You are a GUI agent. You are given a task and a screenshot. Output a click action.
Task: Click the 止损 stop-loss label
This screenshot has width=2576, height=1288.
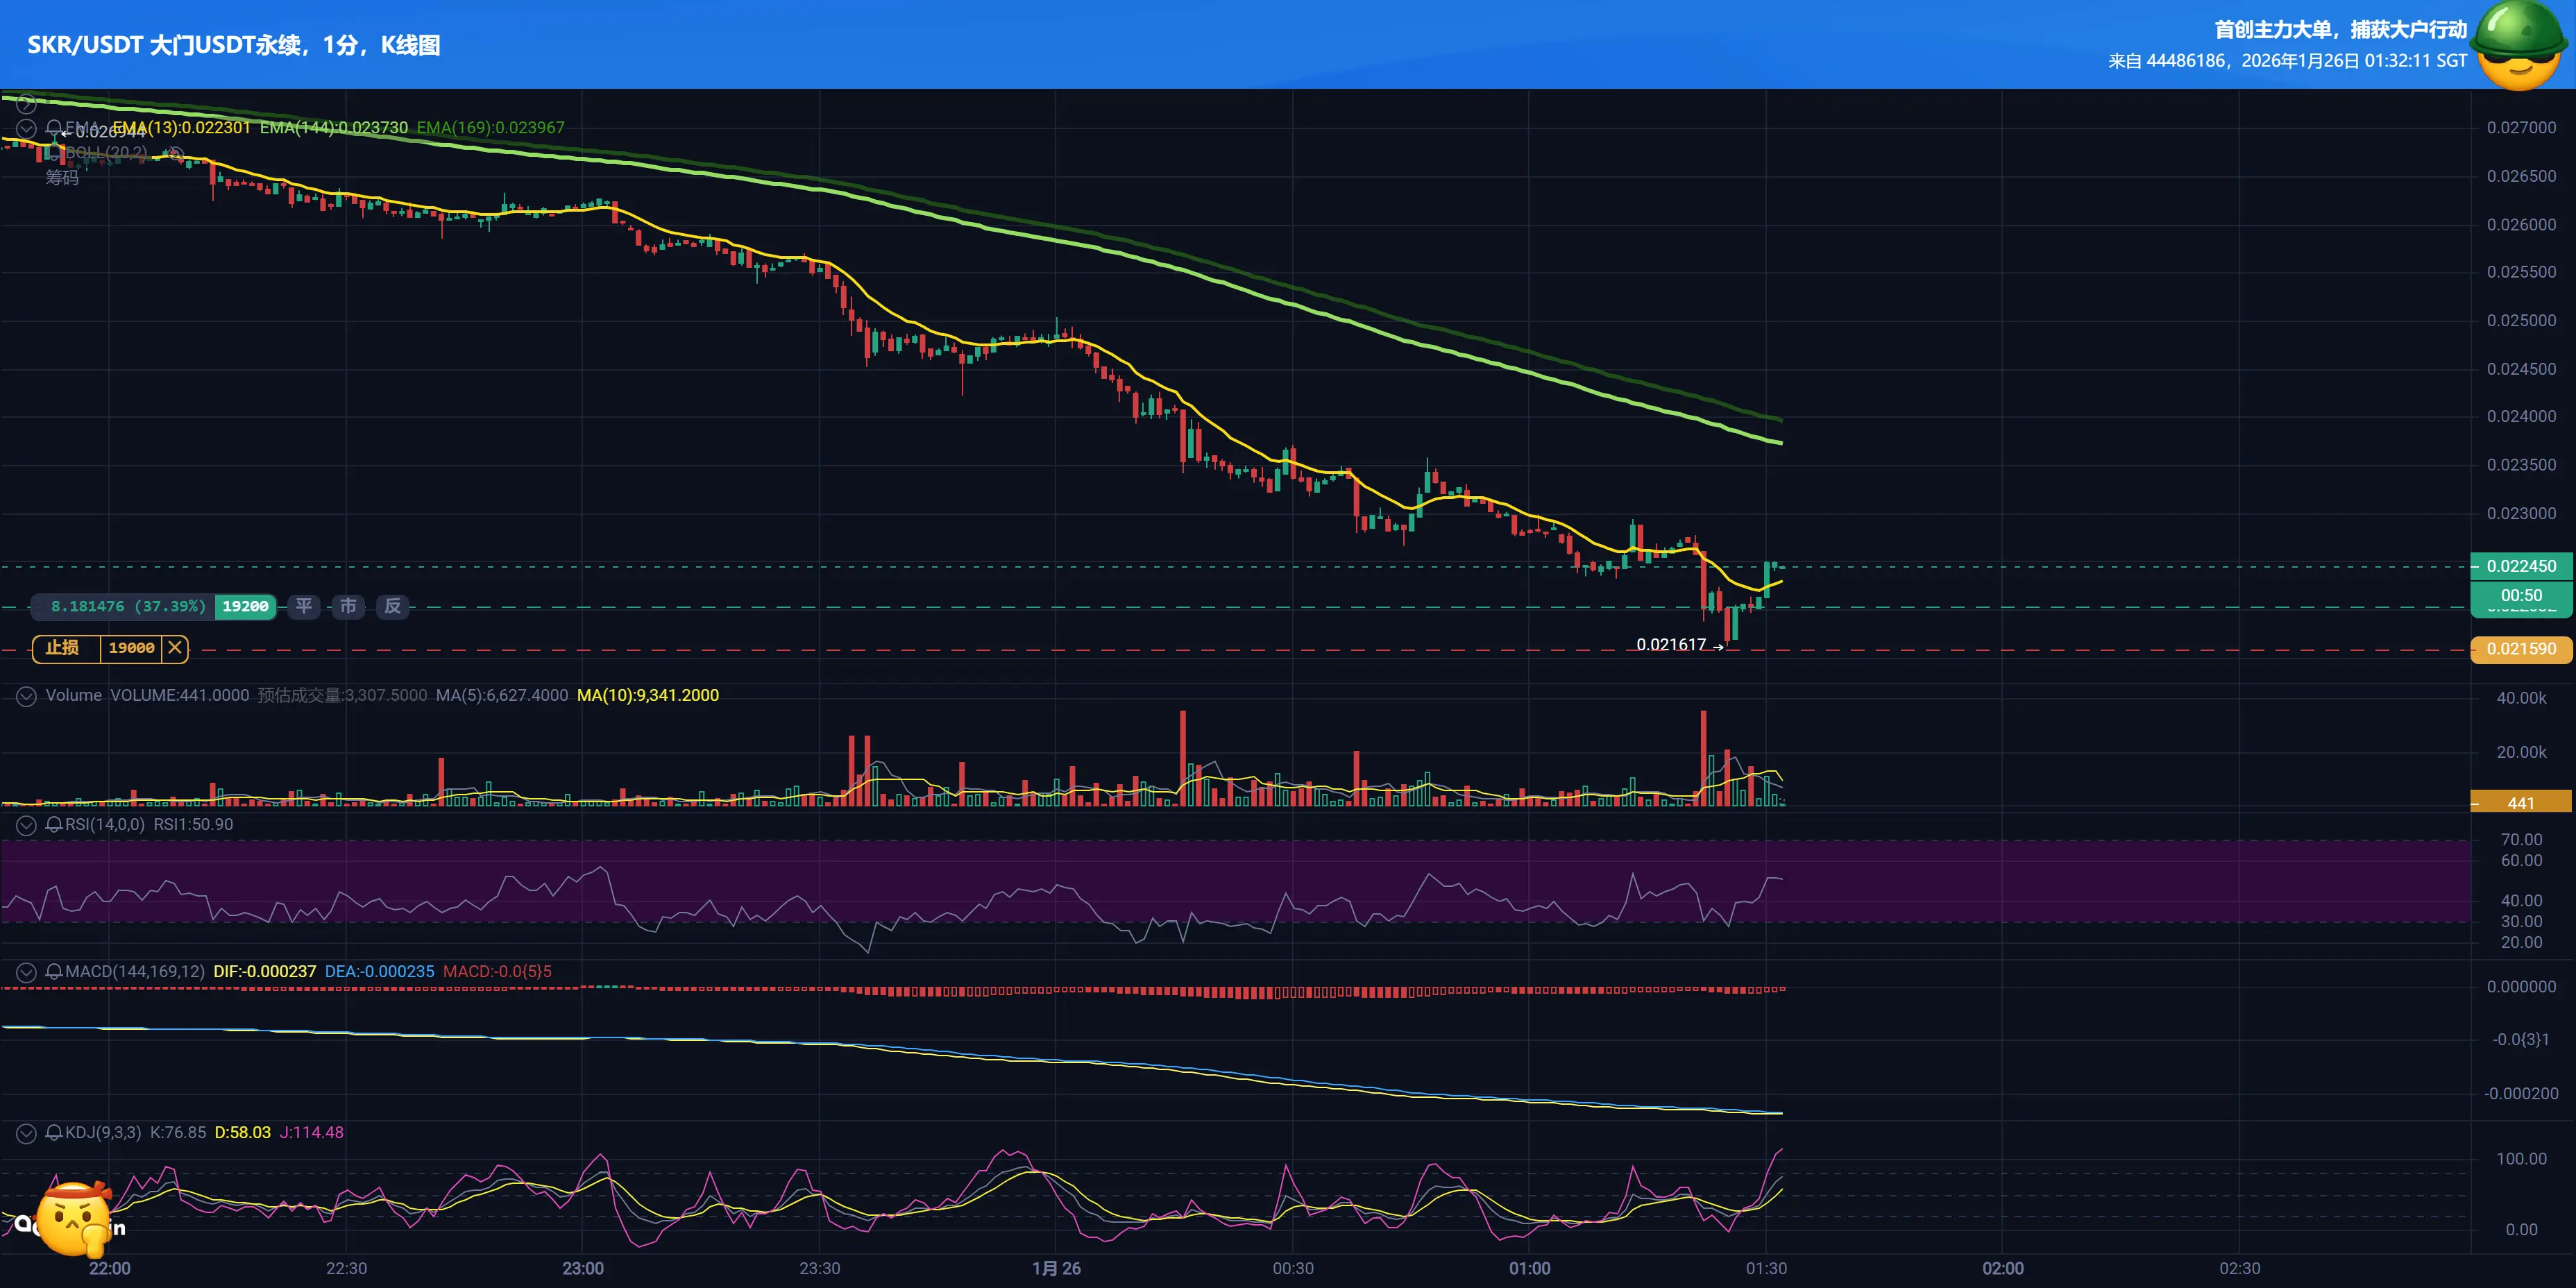coord(62,648)
